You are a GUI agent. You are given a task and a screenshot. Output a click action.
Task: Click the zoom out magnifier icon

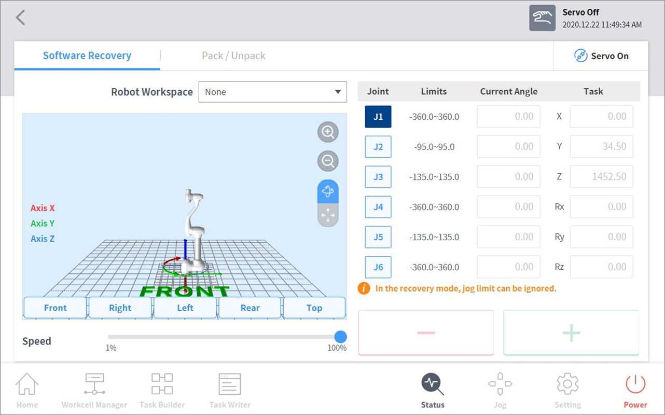[328, 162]
